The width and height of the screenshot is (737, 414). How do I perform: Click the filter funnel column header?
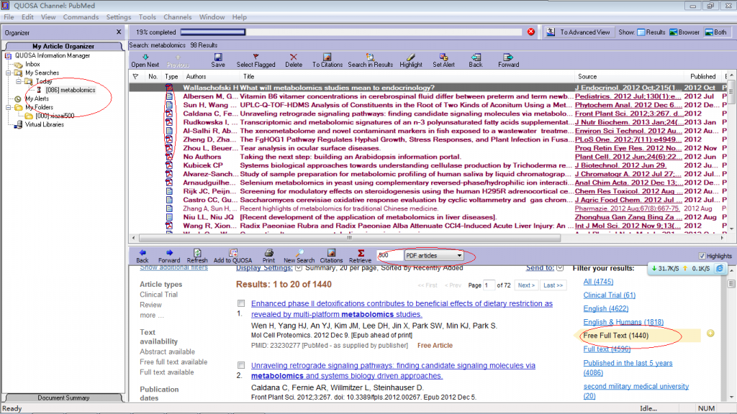[x=135, y=76]
